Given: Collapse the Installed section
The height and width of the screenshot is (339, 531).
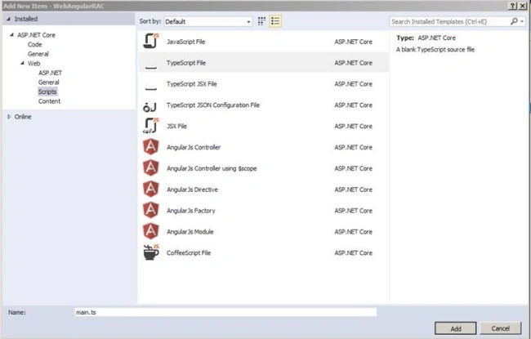Looking at the screenshot, I should (8, 19).
